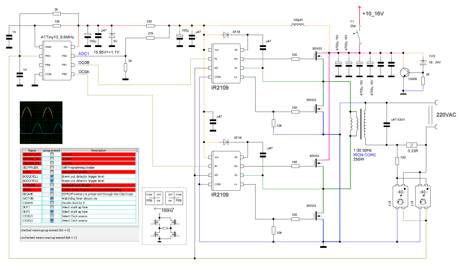This screenshot has width=462, height=265.
Task: Select the 100µH inductor coil
Action: pyautogui.click(x=298, y=25)
